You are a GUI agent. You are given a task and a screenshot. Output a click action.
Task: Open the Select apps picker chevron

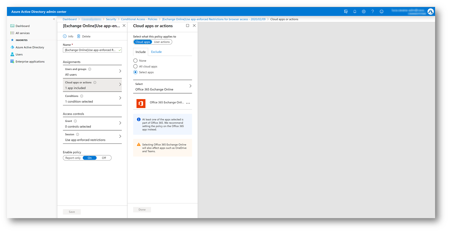[x=190, y=86]
